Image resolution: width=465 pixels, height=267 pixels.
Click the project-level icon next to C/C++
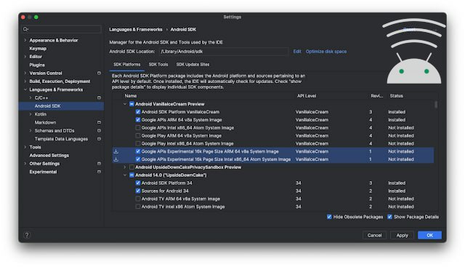pos(99,97)
